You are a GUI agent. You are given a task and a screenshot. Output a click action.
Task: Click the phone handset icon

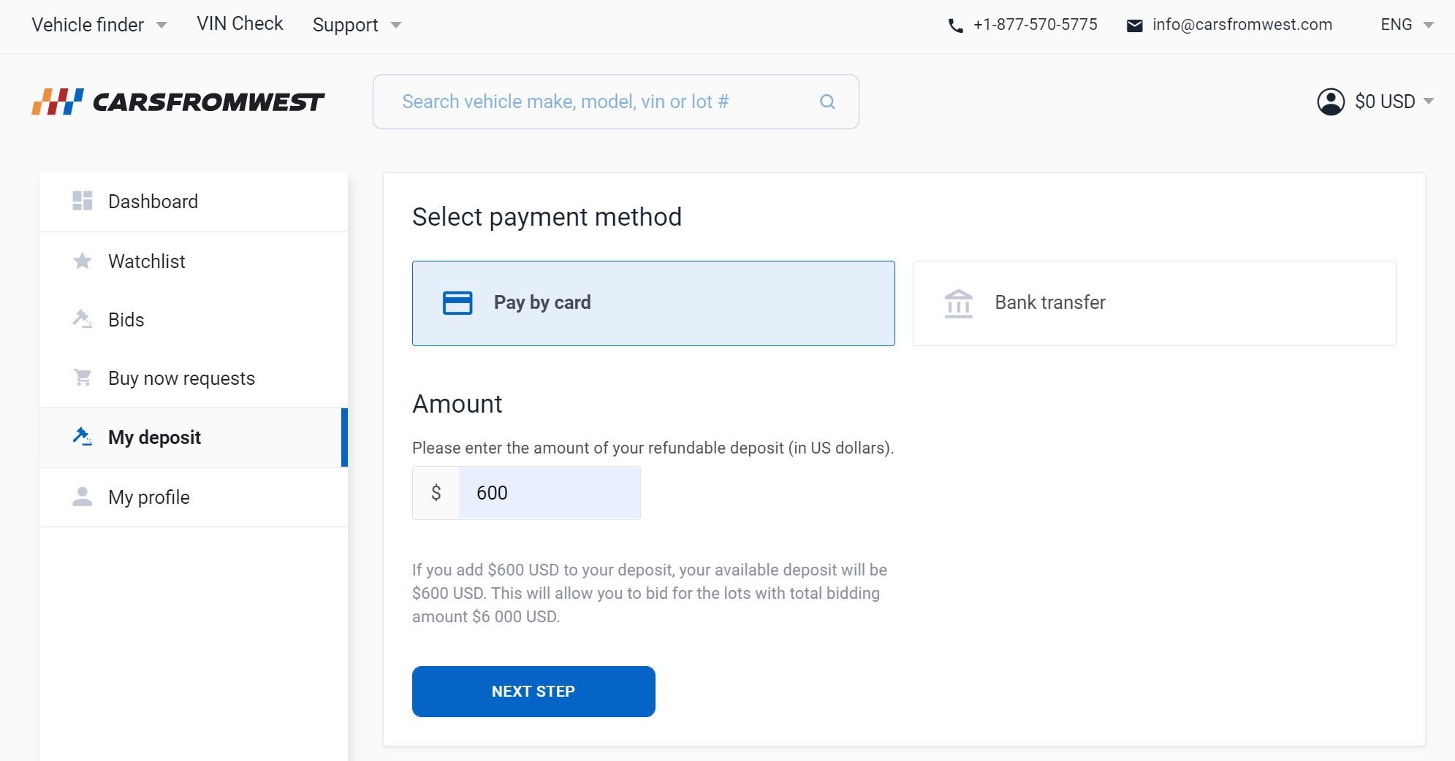[955, 26]
